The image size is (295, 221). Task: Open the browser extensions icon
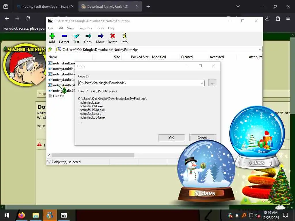tap(278, 18)
